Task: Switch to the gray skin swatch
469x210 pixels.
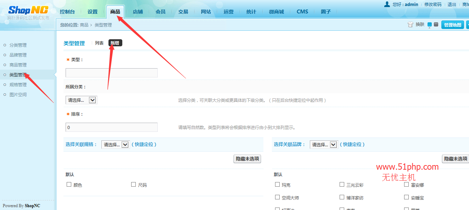Action: [436, 25]
